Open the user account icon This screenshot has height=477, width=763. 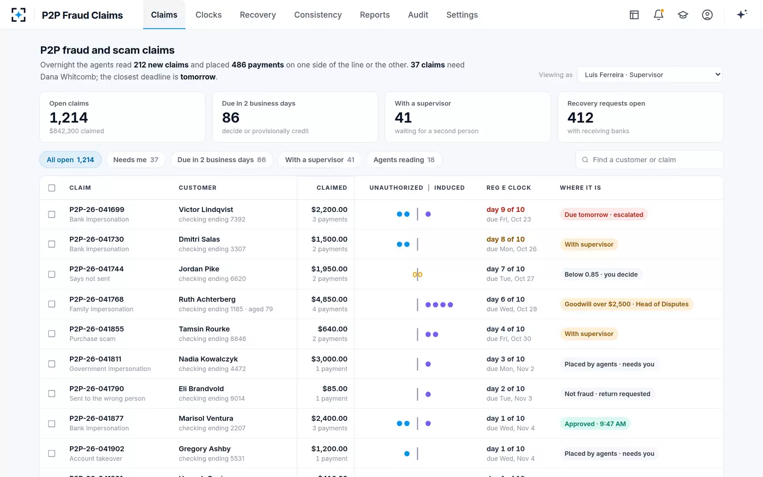(707, 15)
